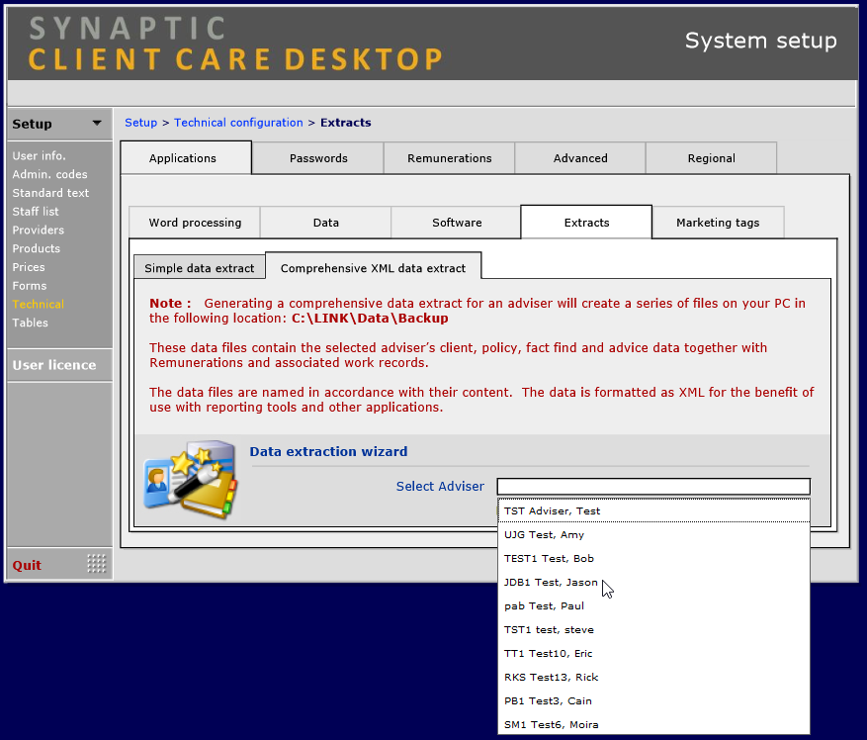Open the Regional tab

coord(712,158)
